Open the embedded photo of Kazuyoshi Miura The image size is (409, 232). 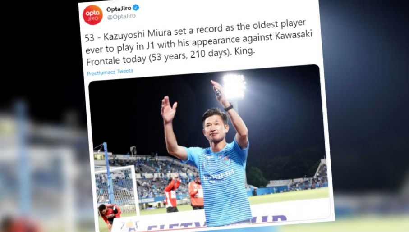[209, 147]
